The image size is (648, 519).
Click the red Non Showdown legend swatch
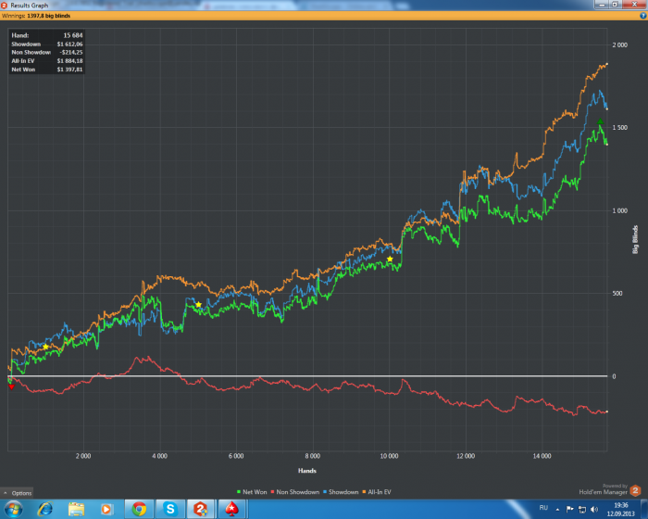(273, 492)
